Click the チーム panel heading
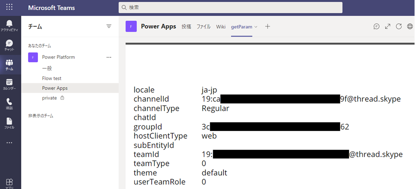The image size is (415, 189). [x=35, y=26]
